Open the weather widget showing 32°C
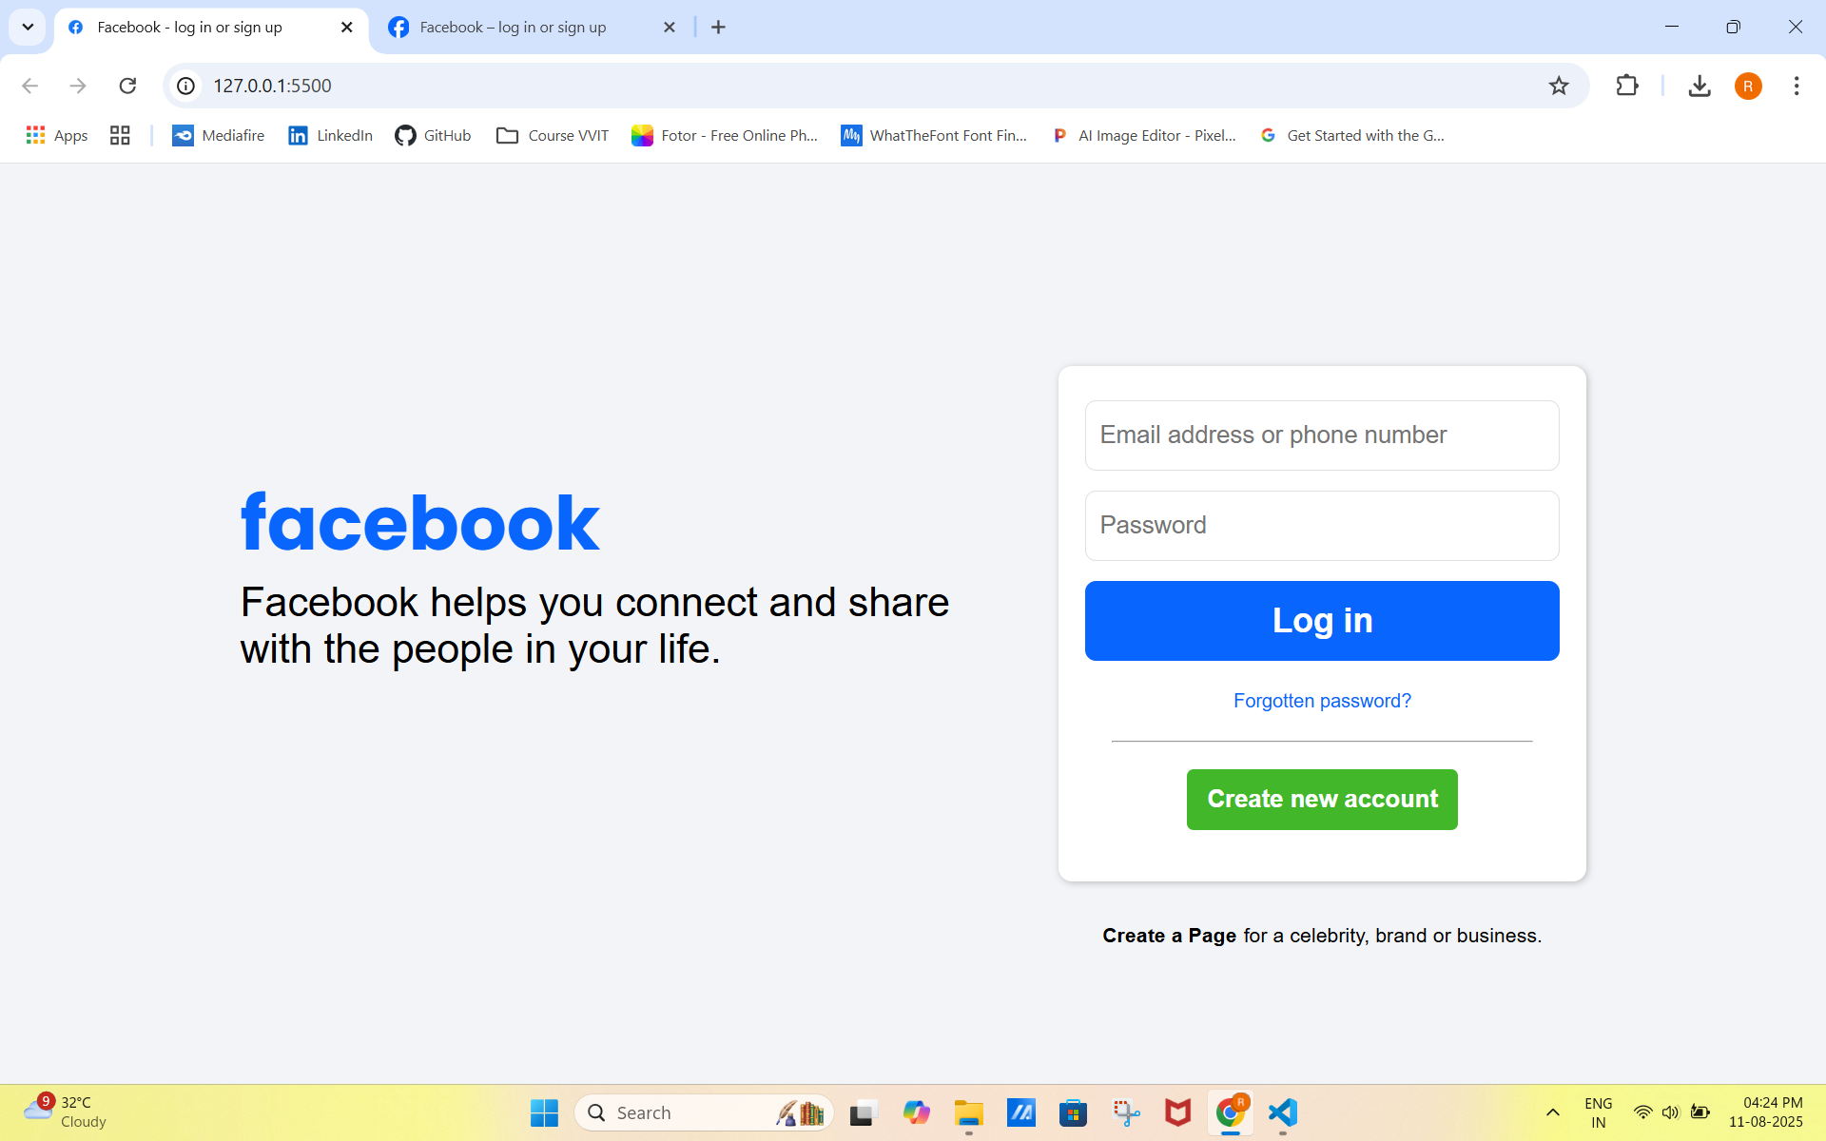This screenshot has height=1141, width=1826. click(65, 1112)
